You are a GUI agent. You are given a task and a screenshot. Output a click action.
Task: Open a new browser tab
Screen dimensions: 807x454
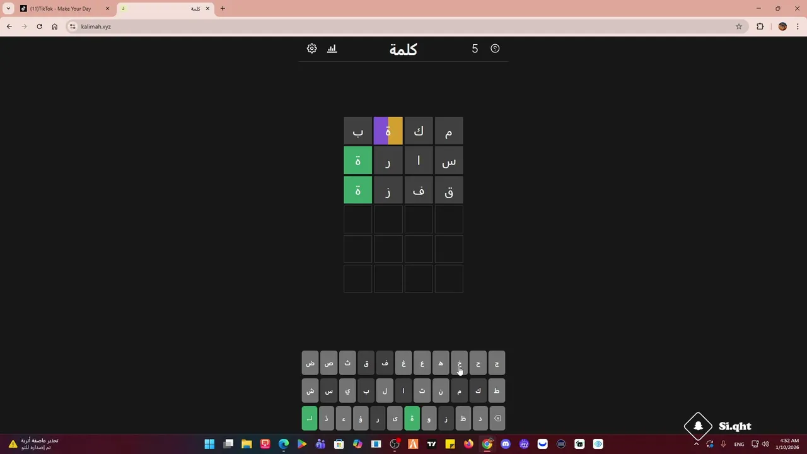pos(223,9)
